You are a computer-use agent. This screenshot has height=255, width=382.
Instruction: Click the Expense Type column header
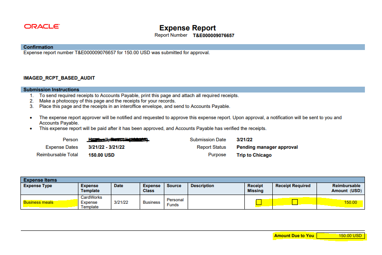pyautogui.click(x=38, y=187)
